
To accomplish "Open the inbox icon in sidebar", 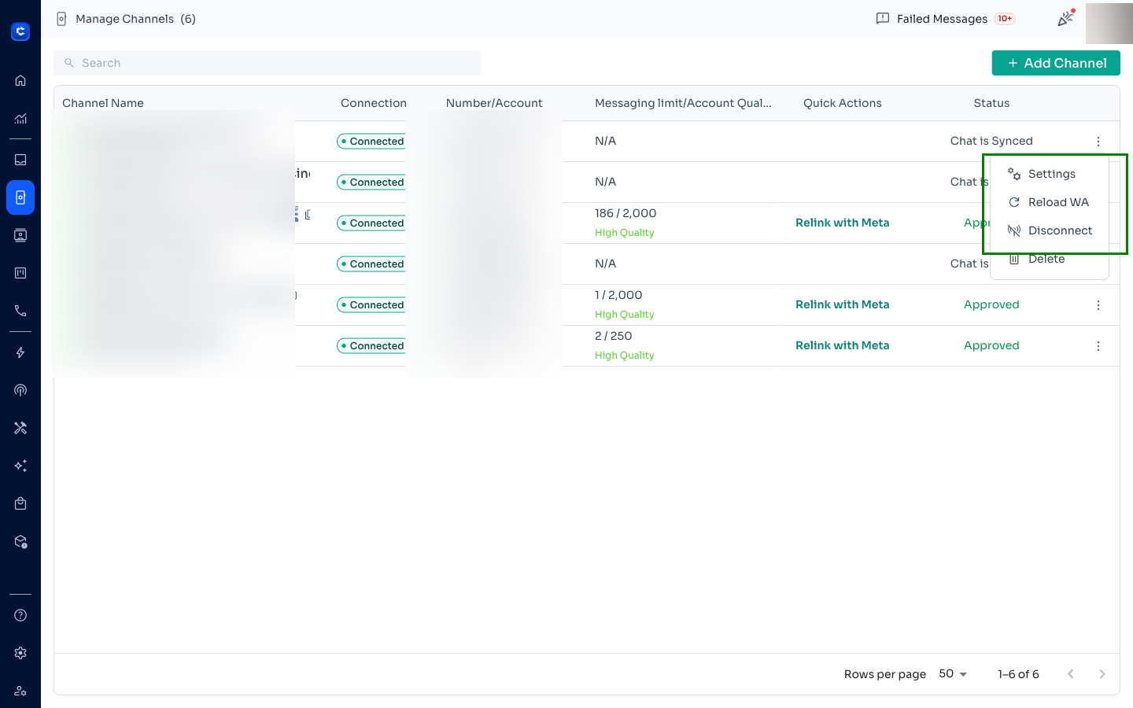I will (x=20, y=160).
